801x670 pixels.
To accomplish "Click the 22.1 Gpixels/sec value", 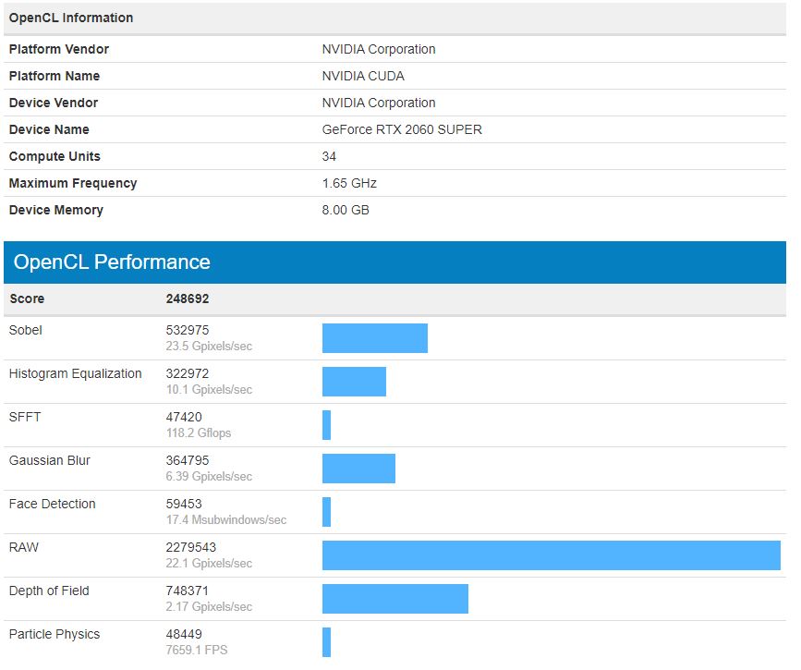I will (209, 563).
